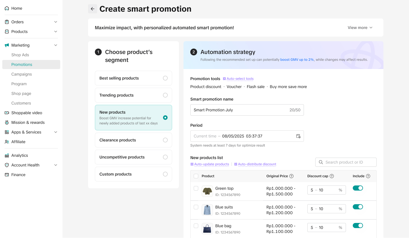The width and height of the screenshot is (409, 238).
Task: Disable the Include toggle for Green top
Action: [x=358, y=188]
